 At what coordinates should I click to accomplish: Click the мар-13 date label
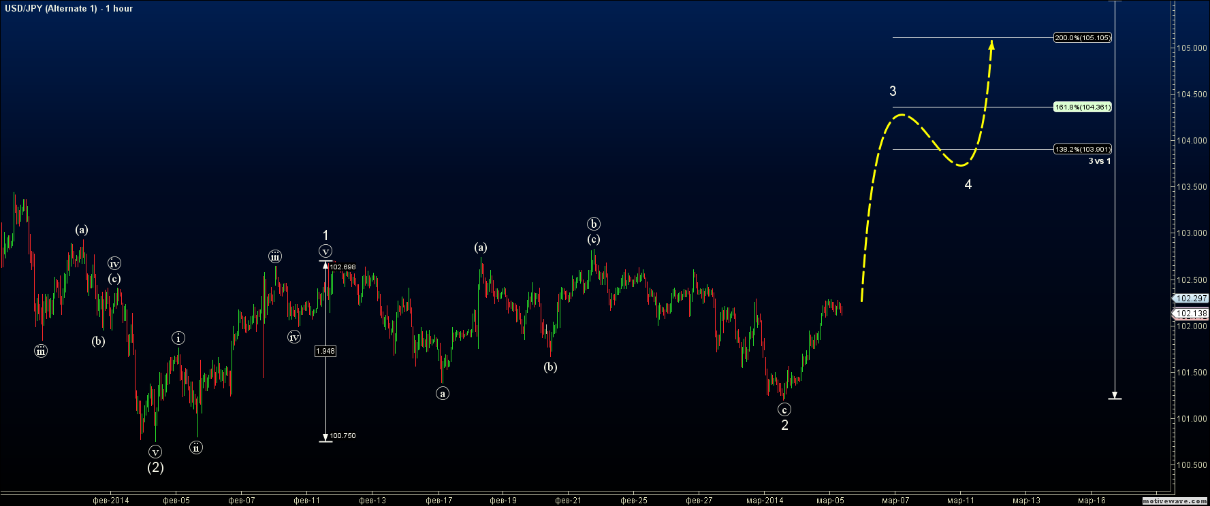[1026, 501]
